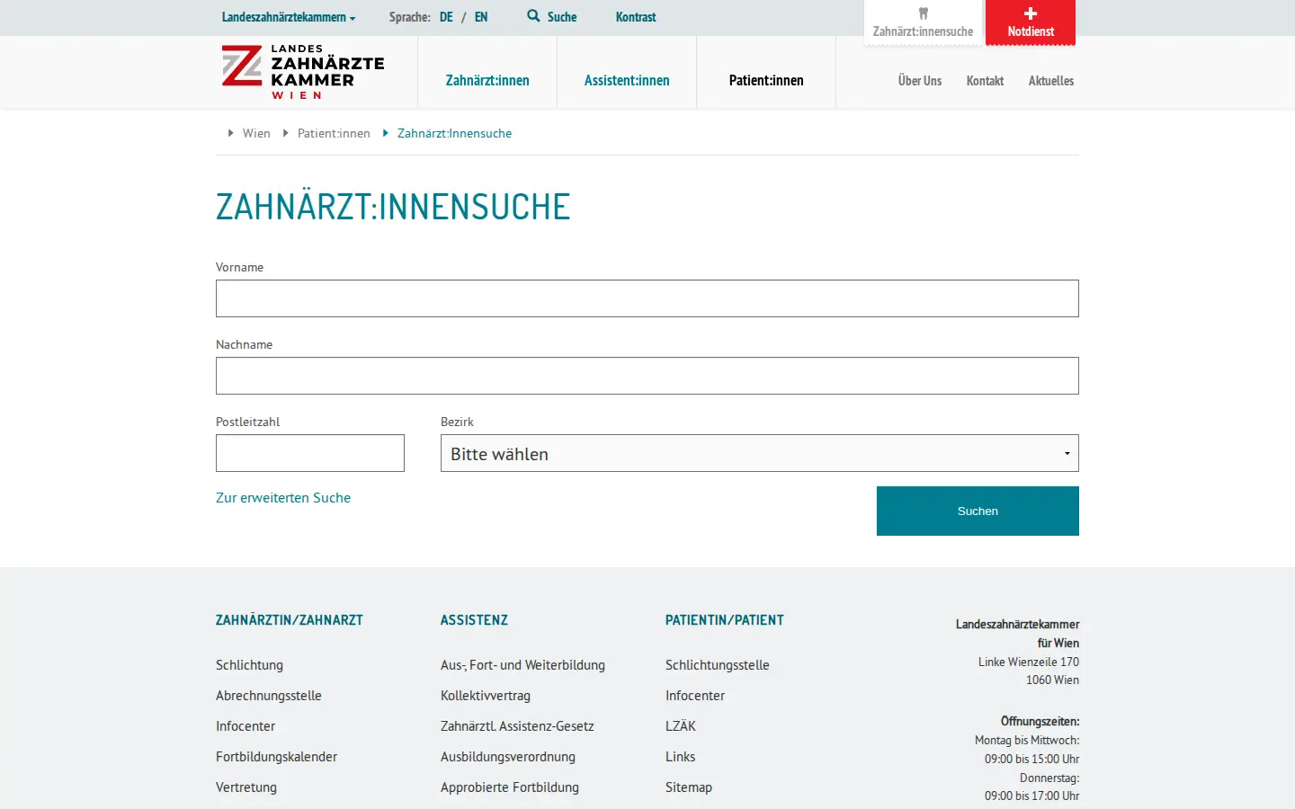Click the tooth icon above Zahnärzt:innensuche
This screenshot has height=809, width=1295.
[x=923, y=13]
